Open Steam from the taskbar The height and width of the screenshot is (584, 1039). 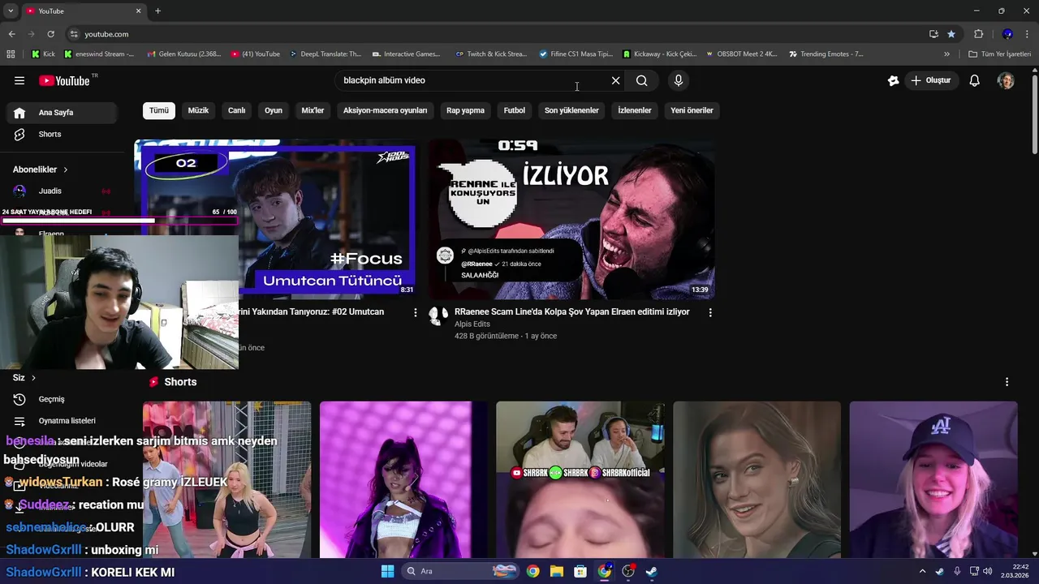tap(652, 571)
